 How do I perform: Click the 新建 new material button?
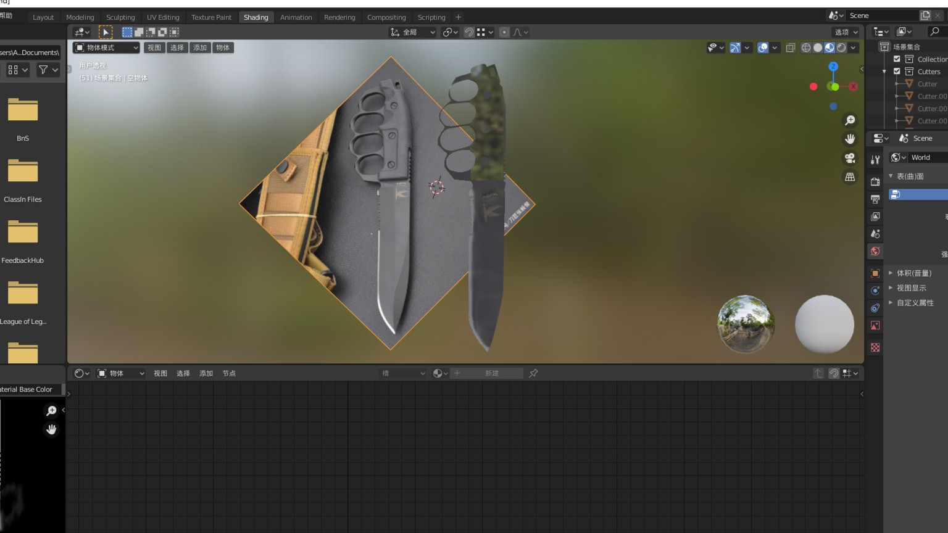tap(491, 373)
